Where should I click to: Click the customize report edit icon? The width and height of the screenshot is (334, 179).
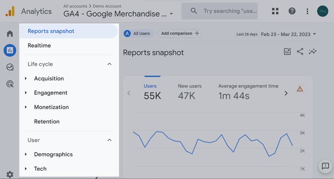point(287,51)
